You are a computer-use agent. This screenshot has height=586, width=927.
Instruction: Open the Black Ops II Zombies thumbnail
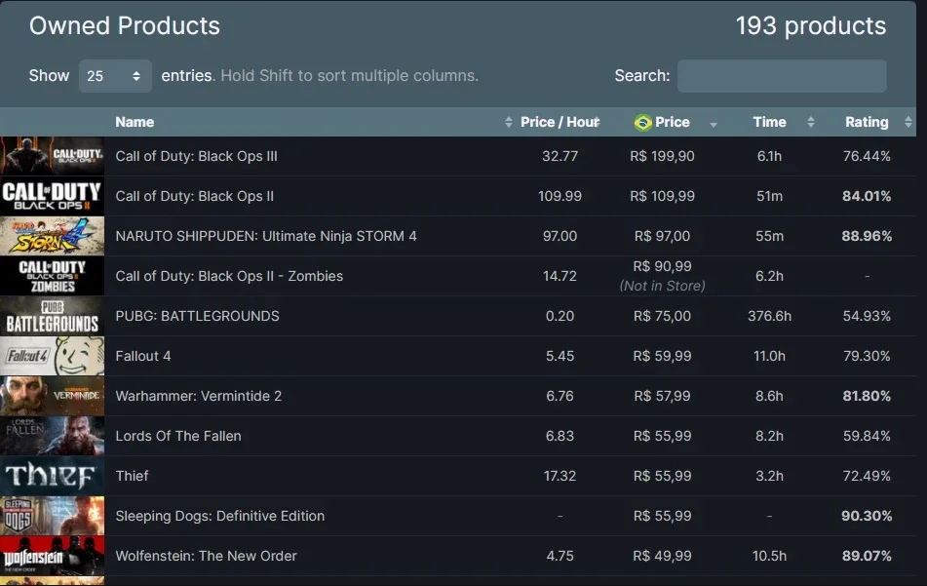[52, 276]
